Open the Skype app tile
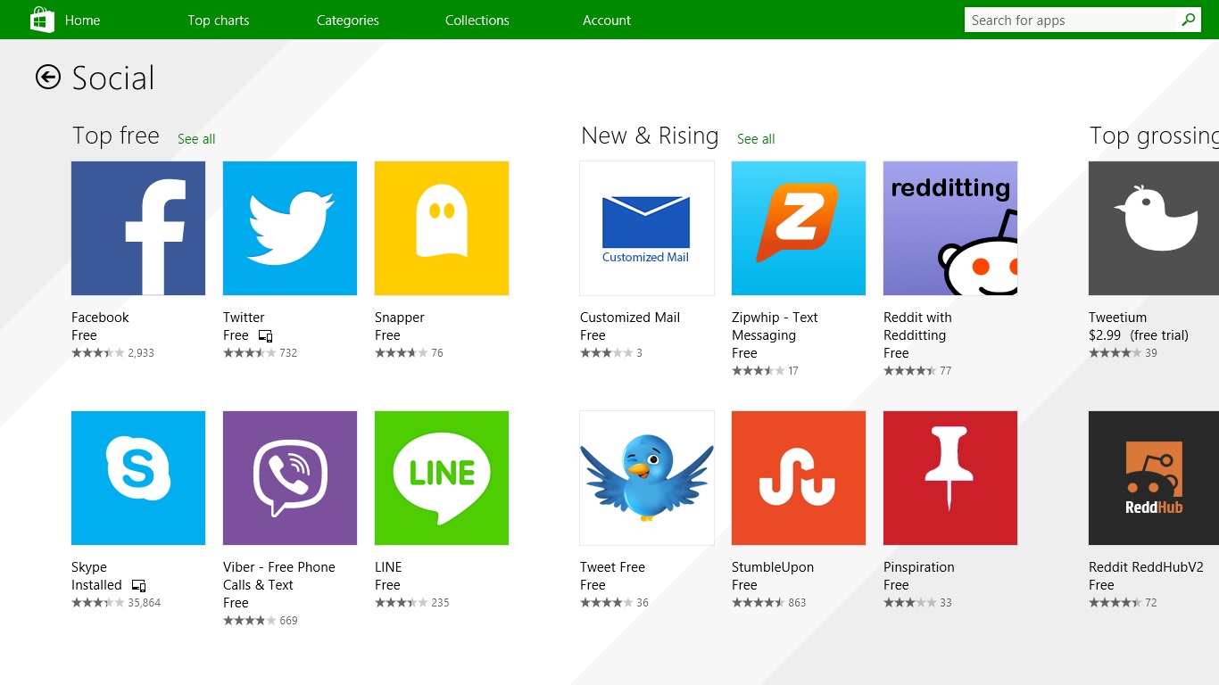Image resolution: width=1219 pixels, height=685 pixels. pyautogui.click(x=138, y=478)
